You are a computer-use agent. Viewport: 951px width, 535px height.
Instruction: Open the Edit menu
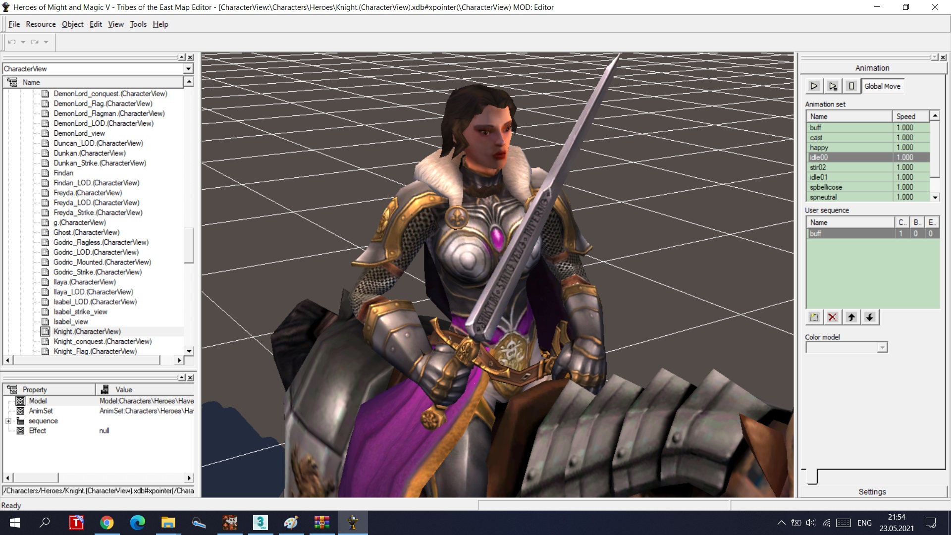click(96, 24)
